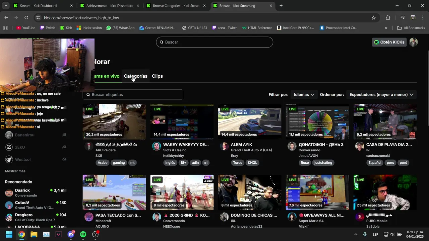Viewport: 429px width, 241px height.
Task: Click the Español tag
Action: coord(375,163)
